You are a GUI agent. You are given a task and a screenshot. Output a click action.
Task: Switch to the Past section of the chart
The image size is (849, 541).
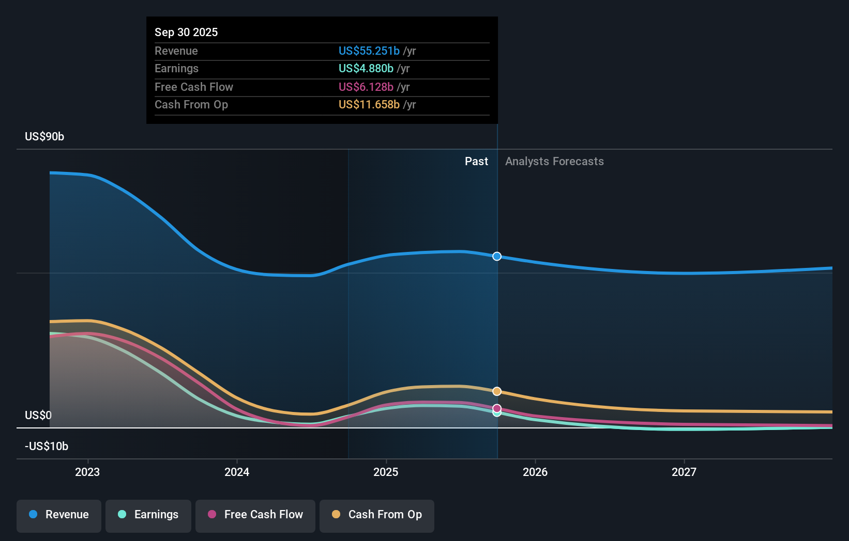[476, 161]
